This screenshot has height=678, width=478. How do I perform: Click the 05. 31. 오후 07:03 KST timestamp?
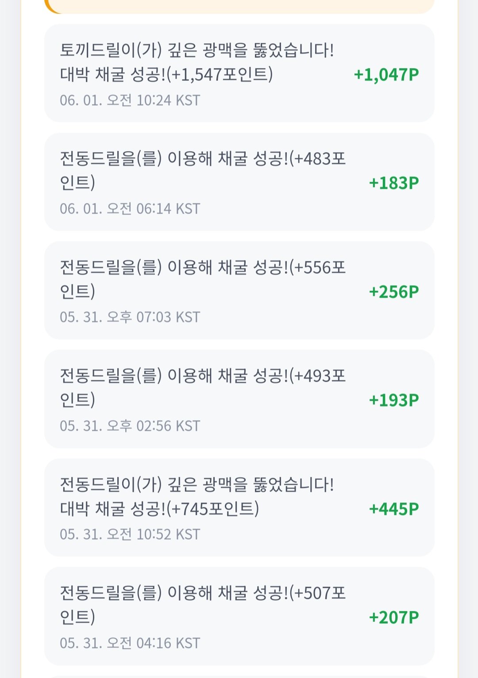pos(130,317)
